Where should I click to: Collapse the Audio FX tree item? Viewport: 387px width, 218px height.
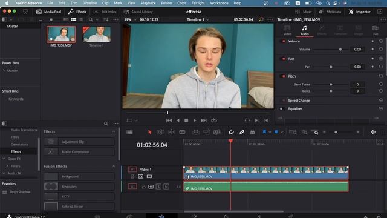point(4,173)
